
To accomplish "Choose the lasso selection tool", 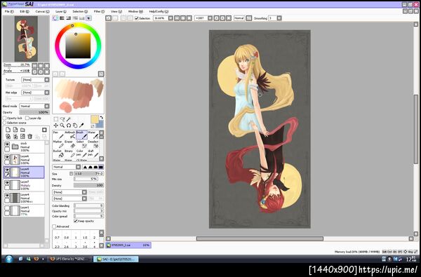I will pos(62,119).
